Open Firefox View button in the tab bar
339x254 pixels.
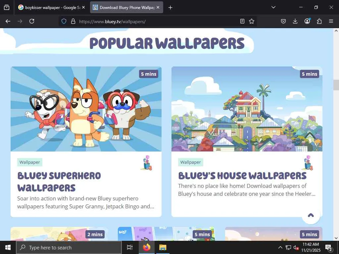(7, 8)
